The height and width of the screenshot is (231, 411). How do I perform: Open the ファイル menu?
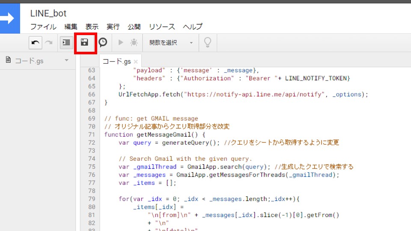[43, 27]
